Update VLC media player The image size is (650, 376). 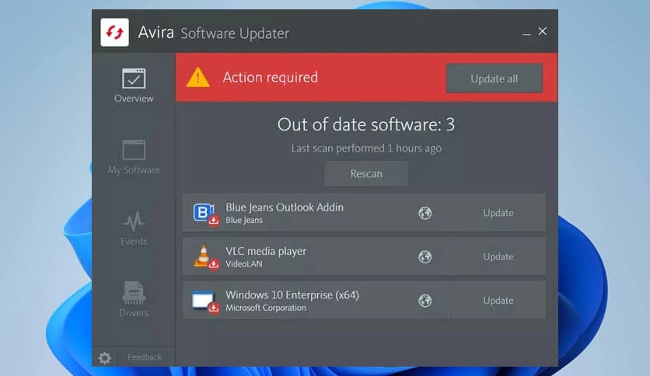tap(498, 256)
